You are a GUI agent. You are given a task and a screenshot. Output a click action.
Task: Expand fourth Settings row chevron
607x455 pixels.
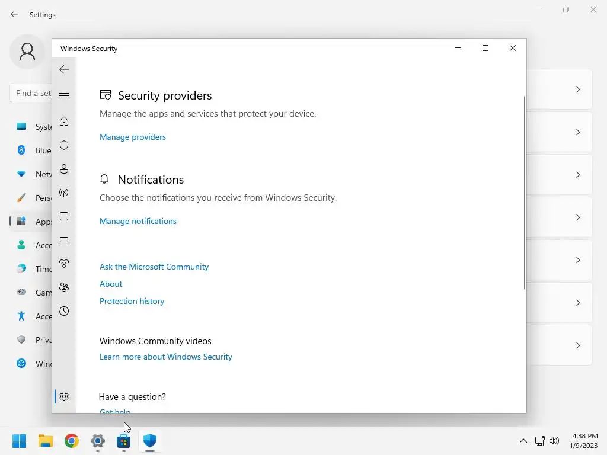(x=578, y=217)
